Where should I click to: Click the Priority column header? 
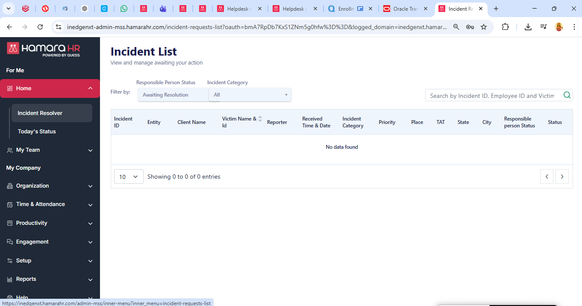387,122
